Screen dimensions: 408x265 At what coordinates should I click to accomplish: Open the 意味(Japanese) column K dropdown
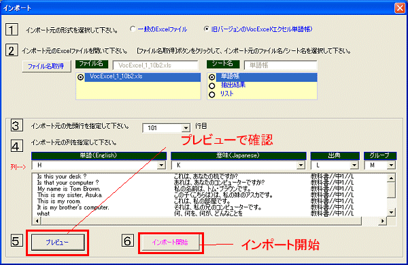[301, 166]
